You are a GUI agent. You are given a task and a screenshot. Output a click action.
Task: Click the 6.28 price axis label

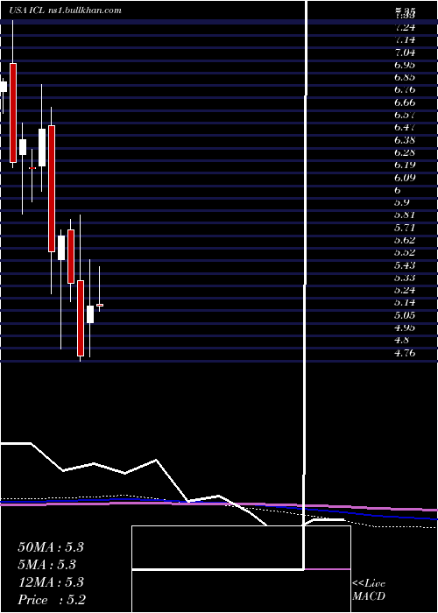click(x=405, y=152)
